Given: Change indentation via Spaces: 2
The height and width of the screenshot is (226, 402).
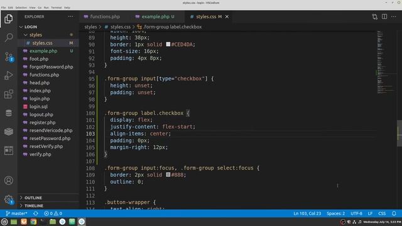Looking at the screenshot, I should (x=335, y=213).
